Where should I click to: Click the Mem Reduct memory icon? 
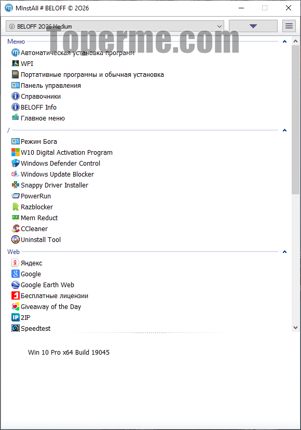tap(16, 218)
